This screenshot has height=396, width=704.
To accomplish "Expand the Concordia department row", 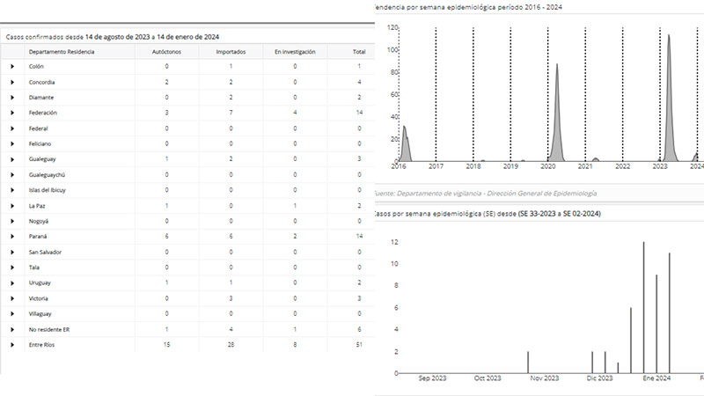I will point(12,82).
